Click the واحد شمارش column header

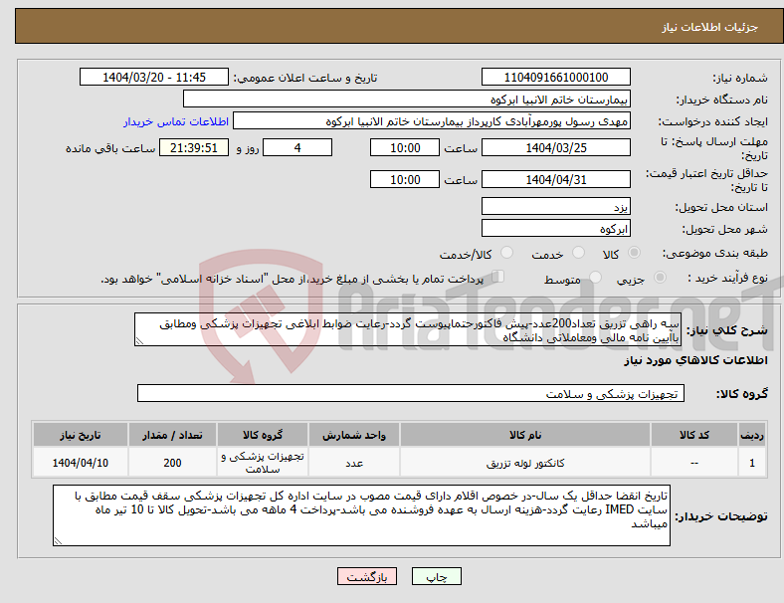[354, 435]
